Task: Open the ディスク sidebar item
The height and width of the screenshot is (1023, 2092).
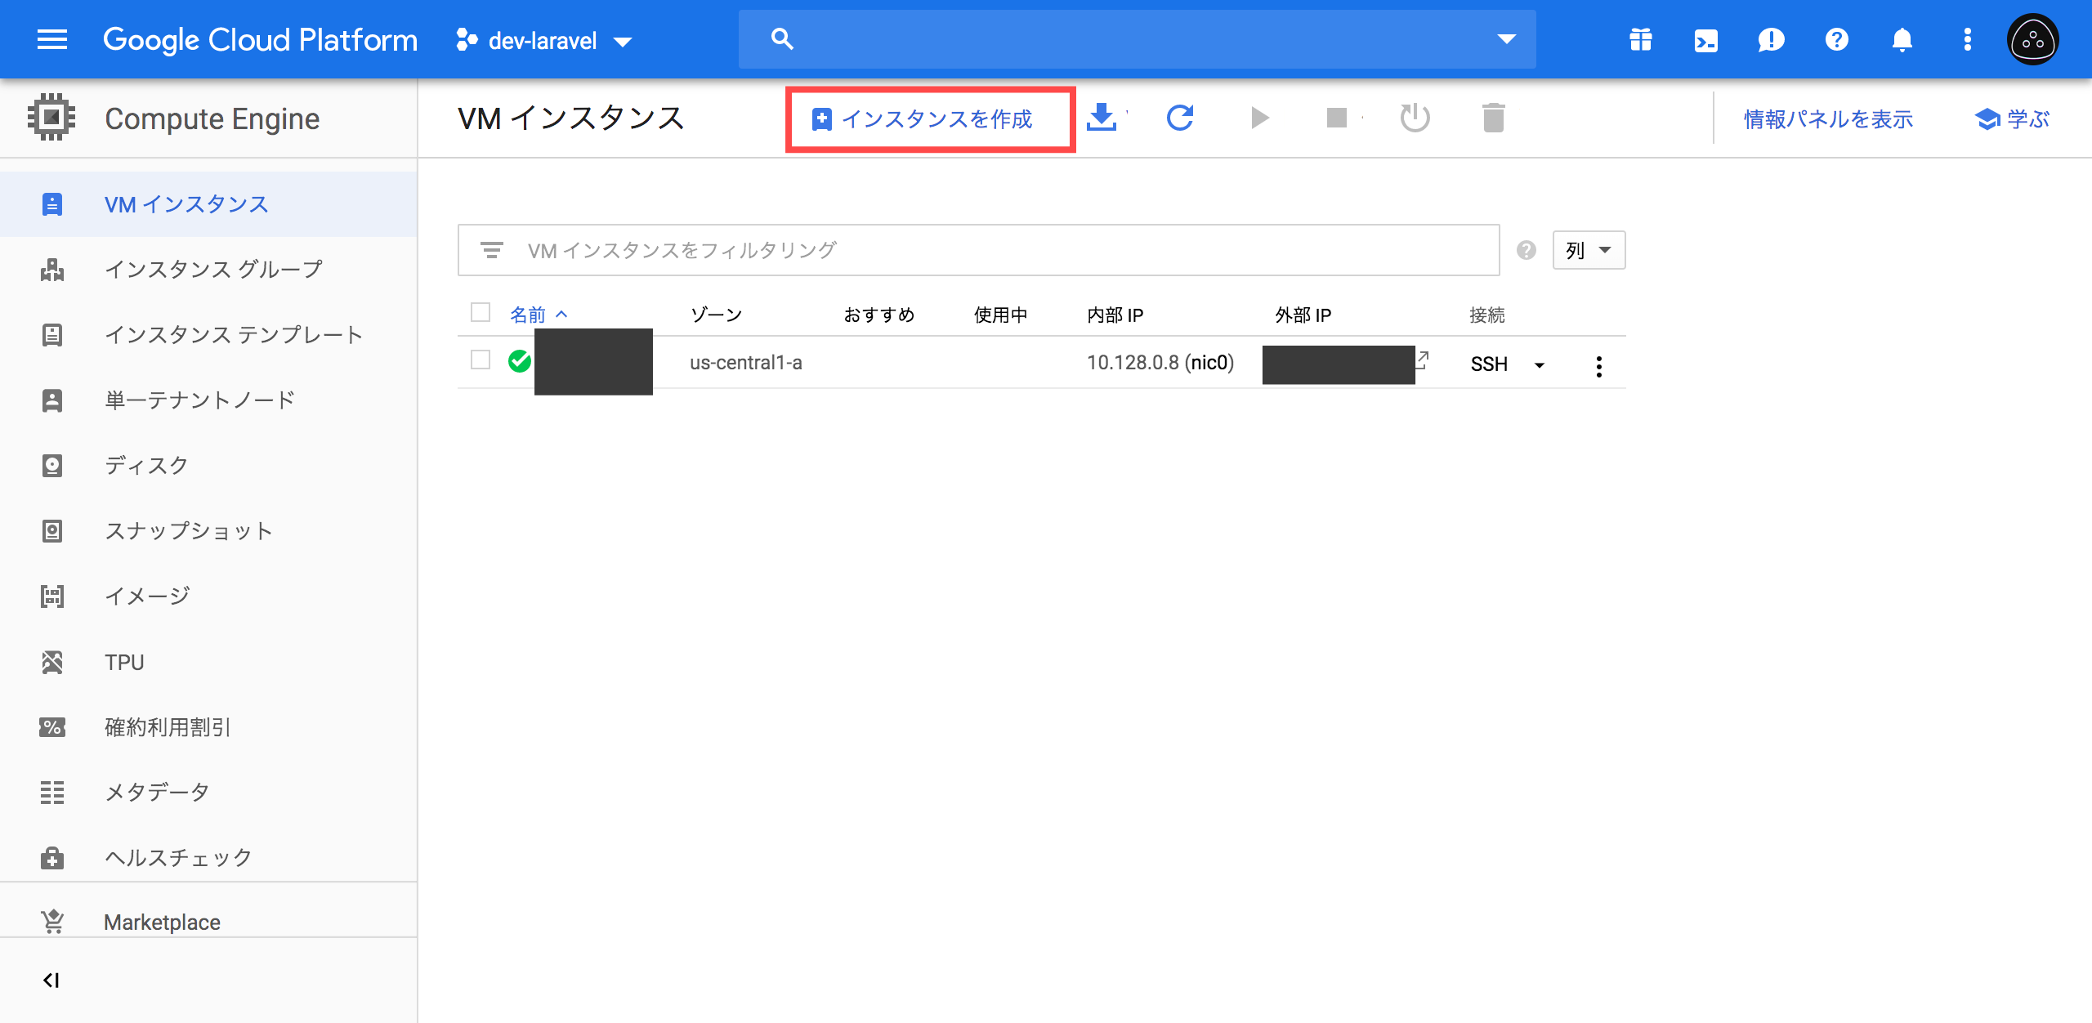Action: 147,466
